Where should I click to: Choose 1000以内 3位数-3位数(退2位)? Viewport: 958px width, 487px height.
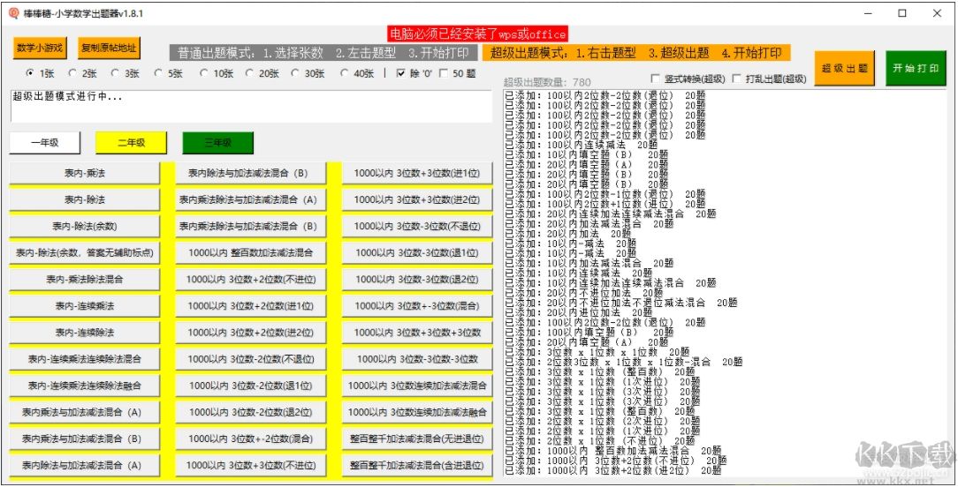click(417, 280)
